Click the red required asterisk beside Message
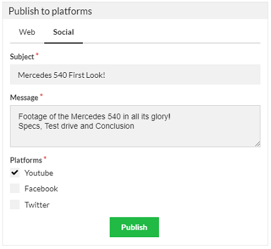This screenshot has height=249, width=271. [41, 95]
